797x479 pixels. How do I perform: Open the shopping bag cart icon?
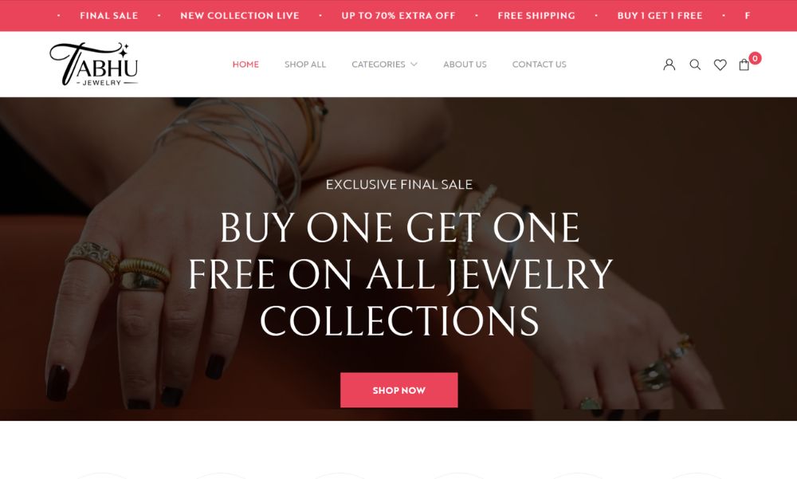[744, 65]
